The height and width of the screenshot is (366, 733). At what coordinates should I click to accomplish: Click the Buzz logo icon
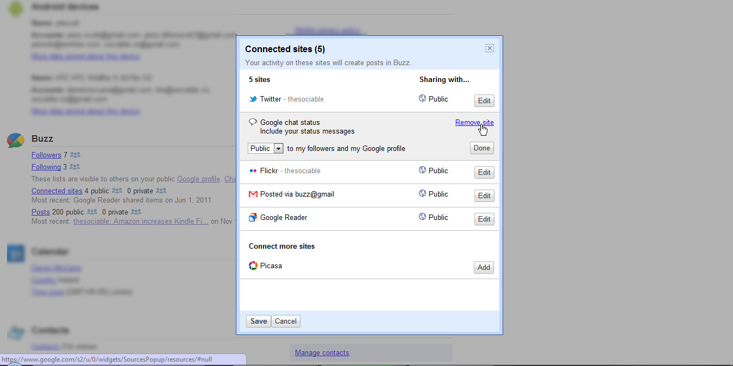[x=15, y=140]
